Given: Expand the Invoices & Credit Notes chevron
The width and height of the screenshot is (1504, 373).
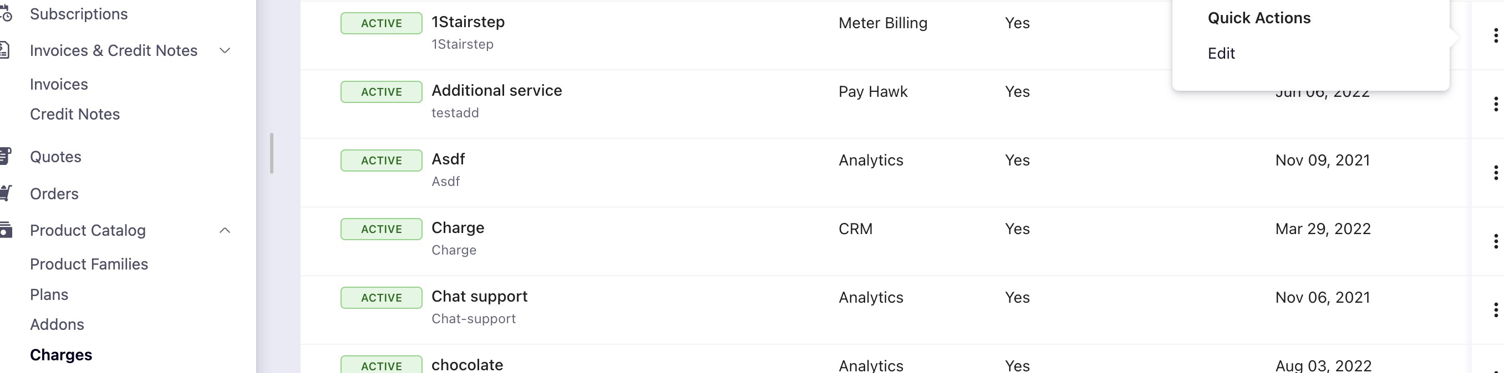Looking at the screenshot, I should pos(225,51).
